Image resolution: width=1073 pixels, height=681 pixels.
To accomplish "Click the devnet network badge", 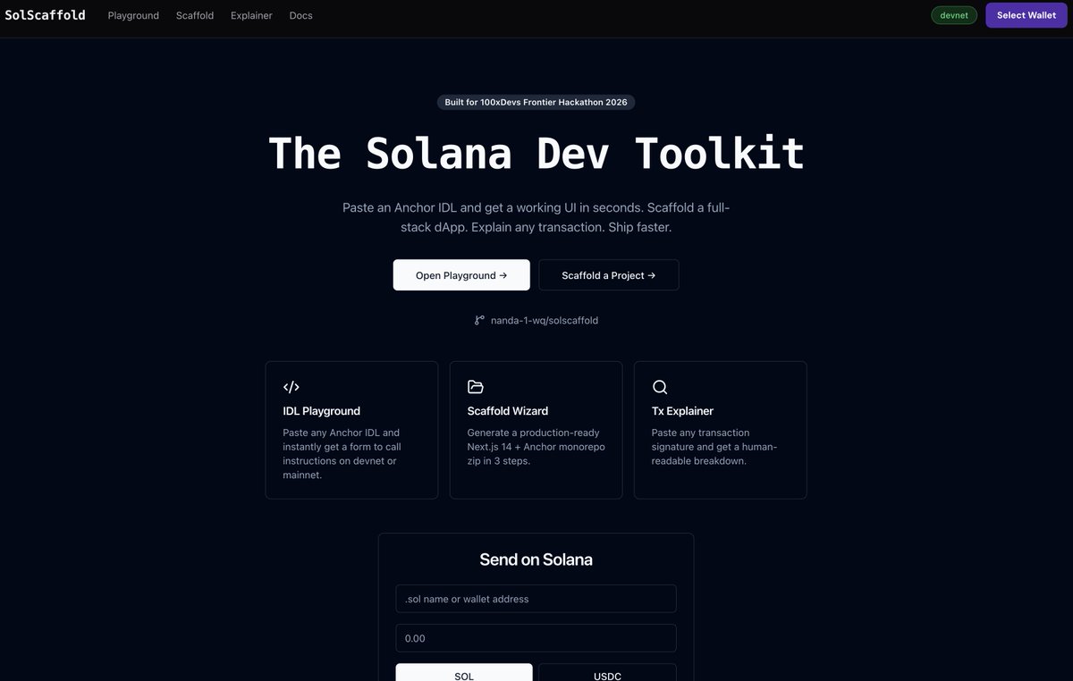I will point(954,15).
